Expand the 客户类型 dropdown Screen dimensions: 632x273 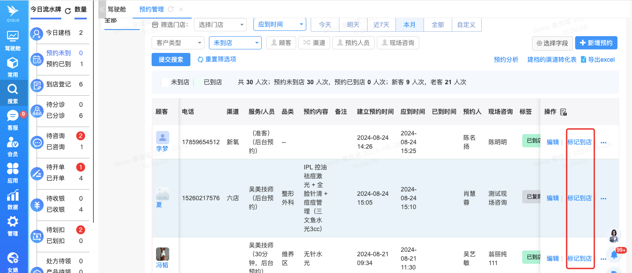[178, 43]
